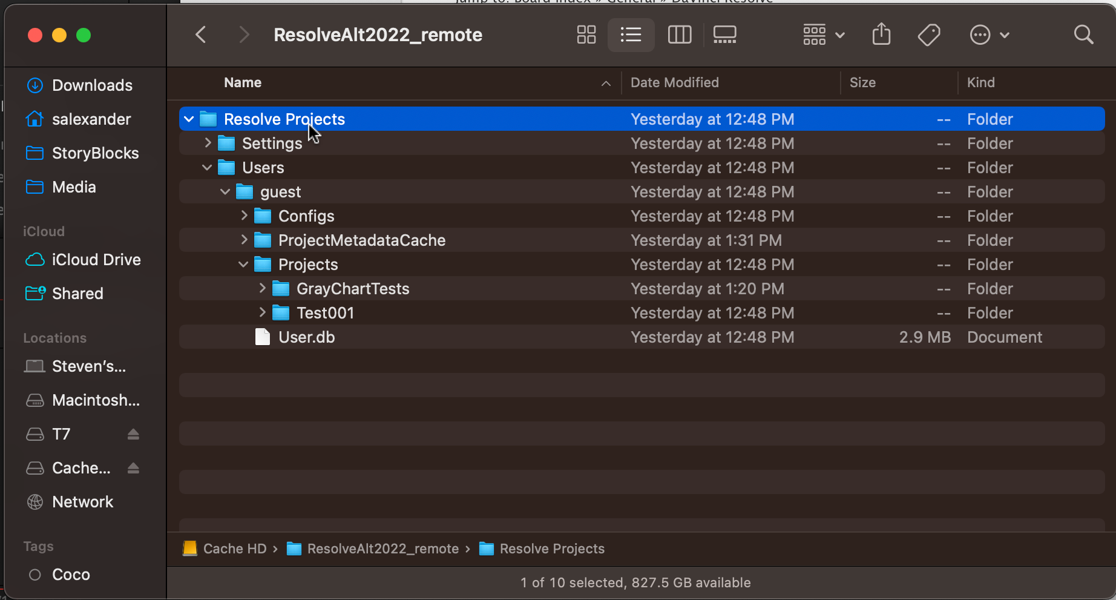Click the Share toolbar icon

[x=881, y=34]
